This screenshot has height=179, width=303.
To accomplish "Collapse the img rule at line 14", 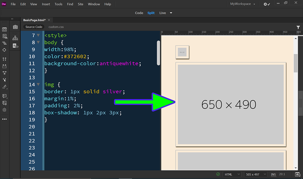I will [x=38, y=85].
